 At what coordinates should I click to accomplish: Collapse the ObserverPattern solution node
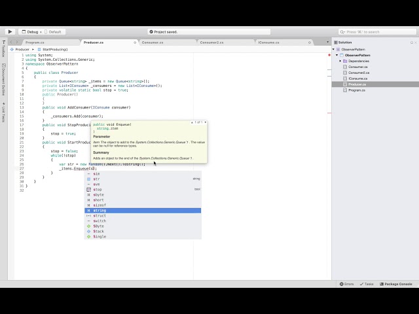click(x=333, y=50)
